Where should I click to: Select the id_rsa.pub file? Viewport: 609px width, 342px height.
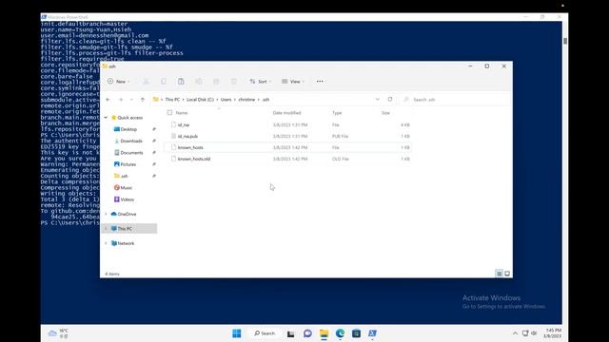coord(287,136)
